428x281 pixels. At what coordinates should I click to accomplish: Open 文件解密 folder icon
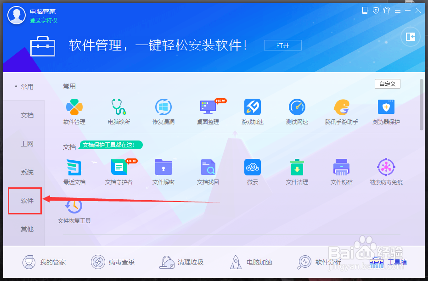pos(163,167)
